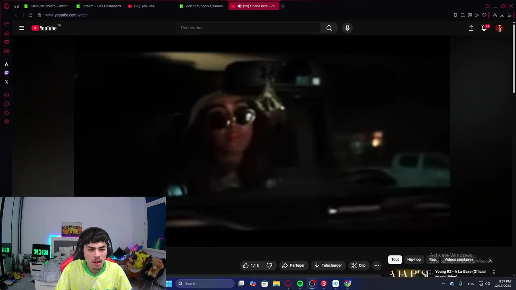Like the video (1,1 k)

click(x=251, y=265)
